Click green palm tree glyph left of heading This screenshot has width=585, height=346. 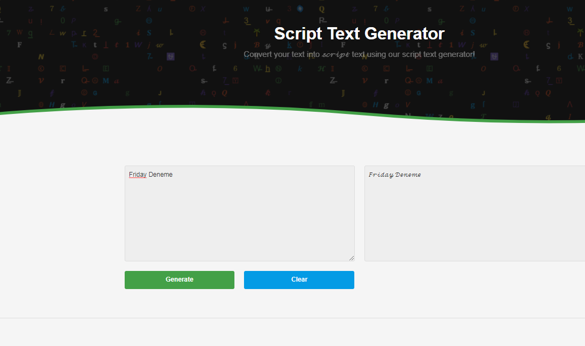pyautogui.click(x=257, y=32)
